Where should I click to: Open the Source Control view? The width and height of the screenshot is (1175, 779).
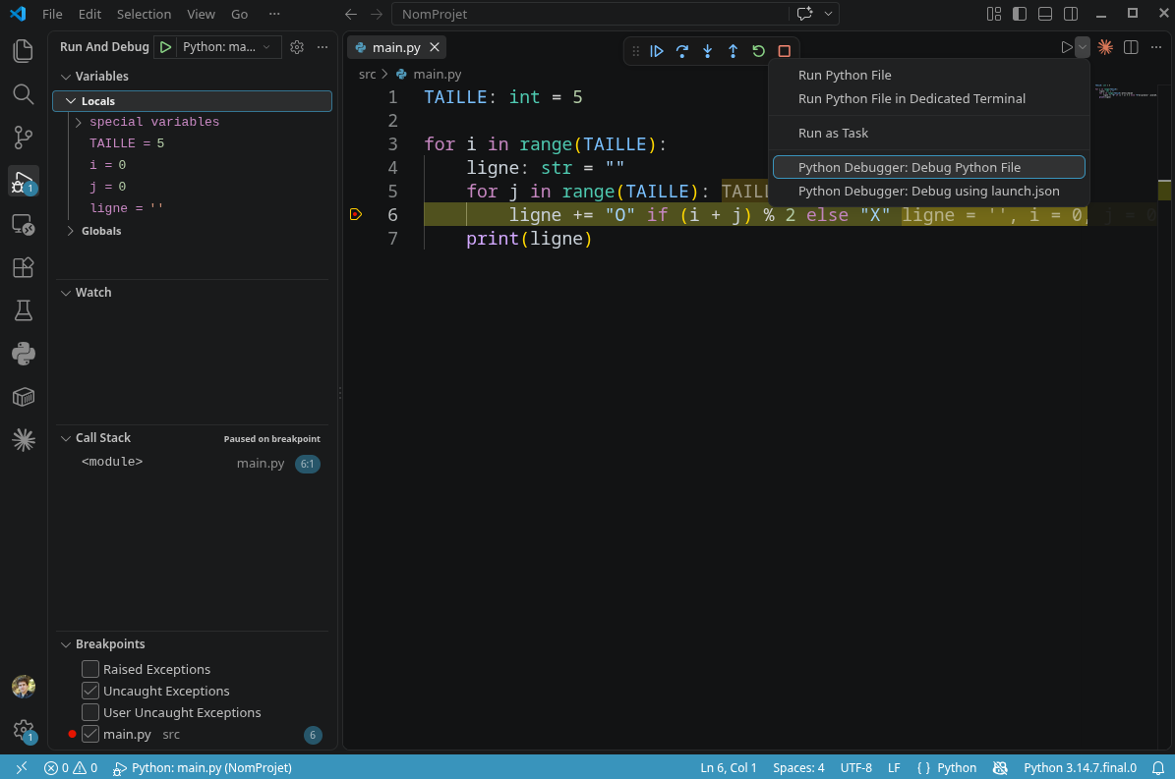click(x=24, y=137)
